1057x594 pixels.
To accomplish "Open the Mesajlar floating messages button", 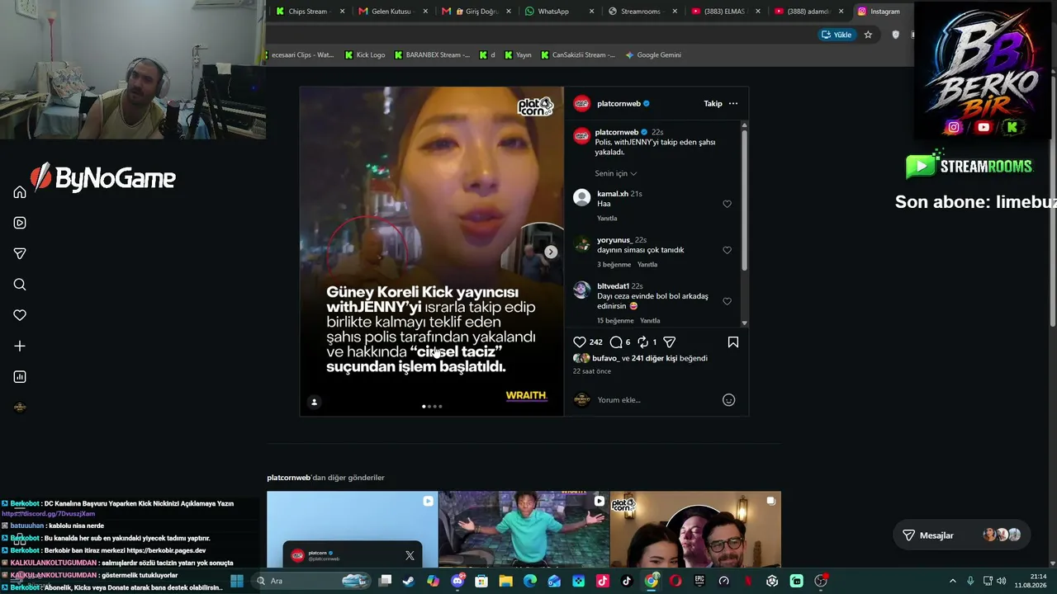I will point(962,535).
